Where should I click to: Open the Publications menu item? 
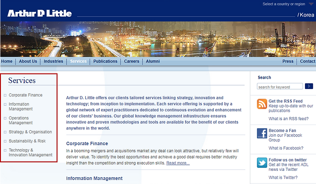click(105, 61)
